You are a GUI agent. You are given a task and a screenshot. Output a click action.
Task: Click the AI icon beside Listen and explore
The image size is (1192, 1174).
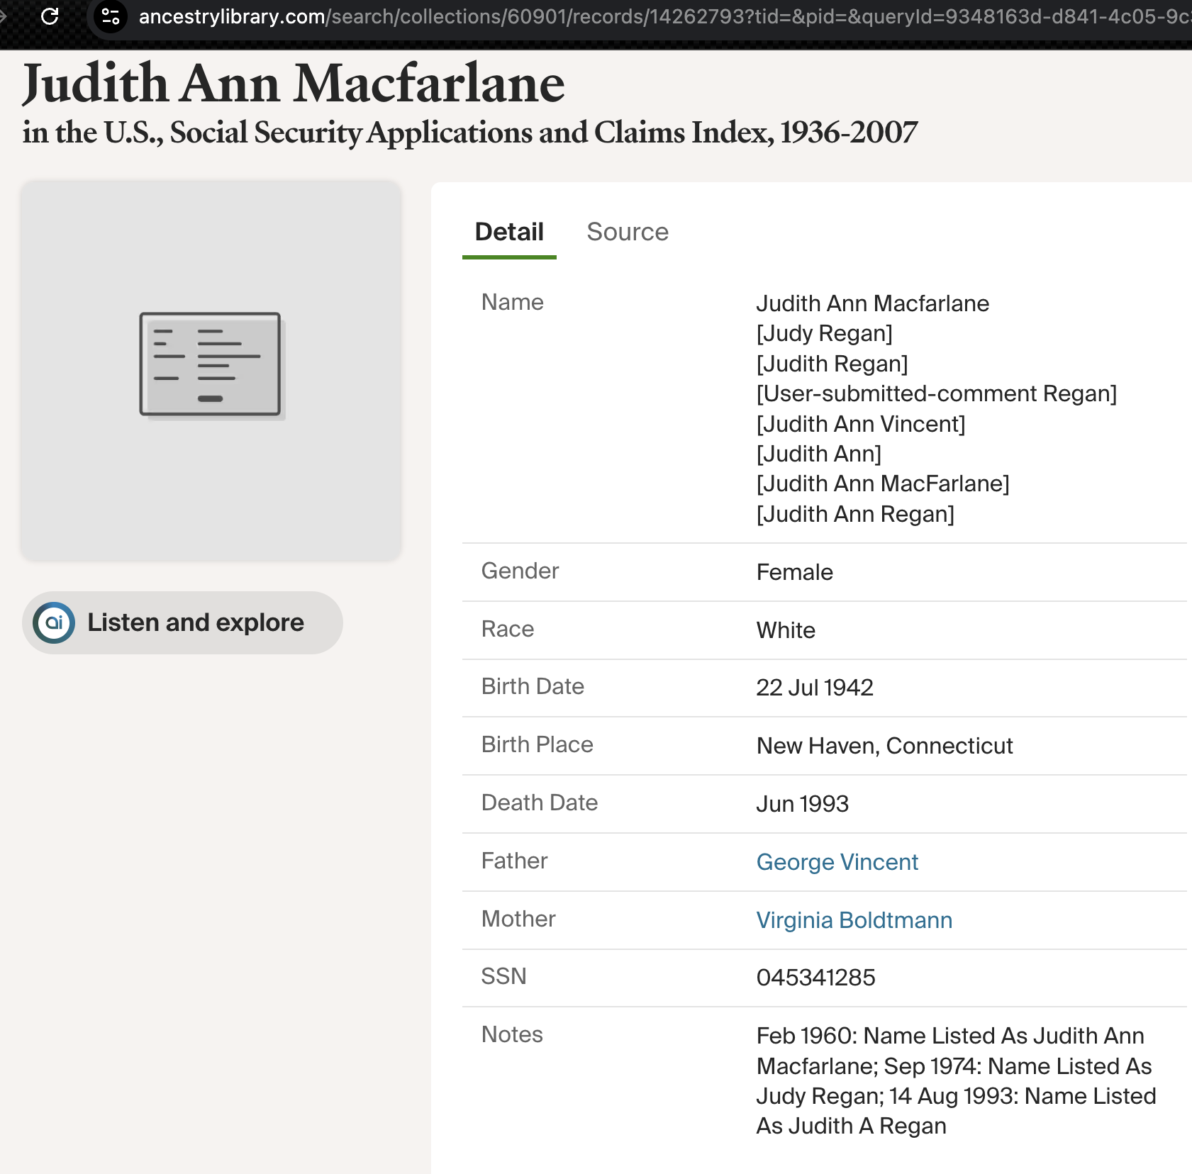click(54, 622)
